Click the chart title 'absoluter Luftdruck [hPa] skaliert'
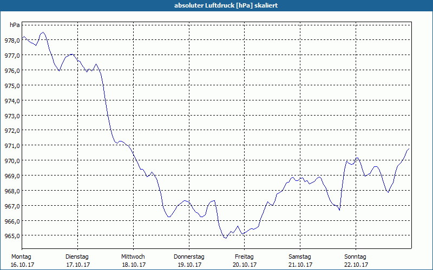433x270 pixels. (226, 5)
